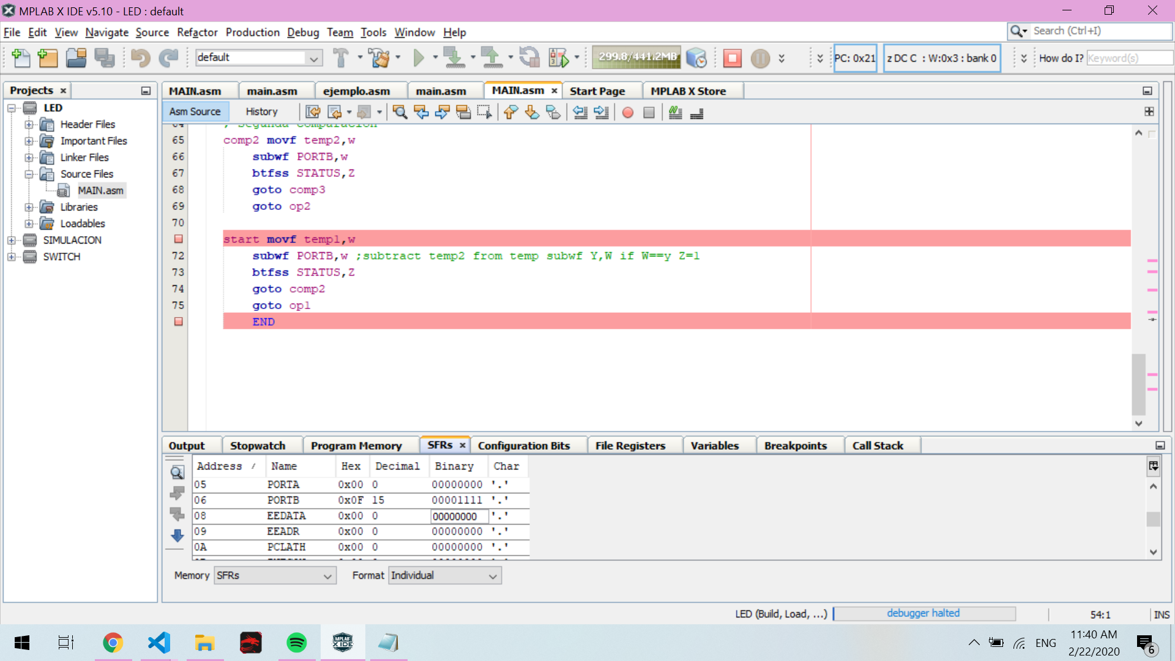Toggle breakpoint marker on the END line
Image resolution: width=1175 pixels, height=661 pixels.
178,322
